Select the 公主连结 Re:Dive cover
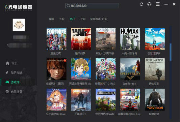The width and height of the screenshot is (180, 122). coord(56,99)
